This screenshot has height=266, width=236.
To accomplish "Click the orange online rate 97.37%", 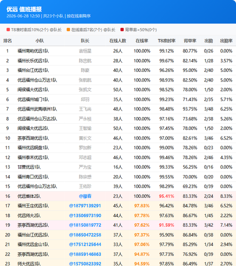I will [x=142, y=235].
